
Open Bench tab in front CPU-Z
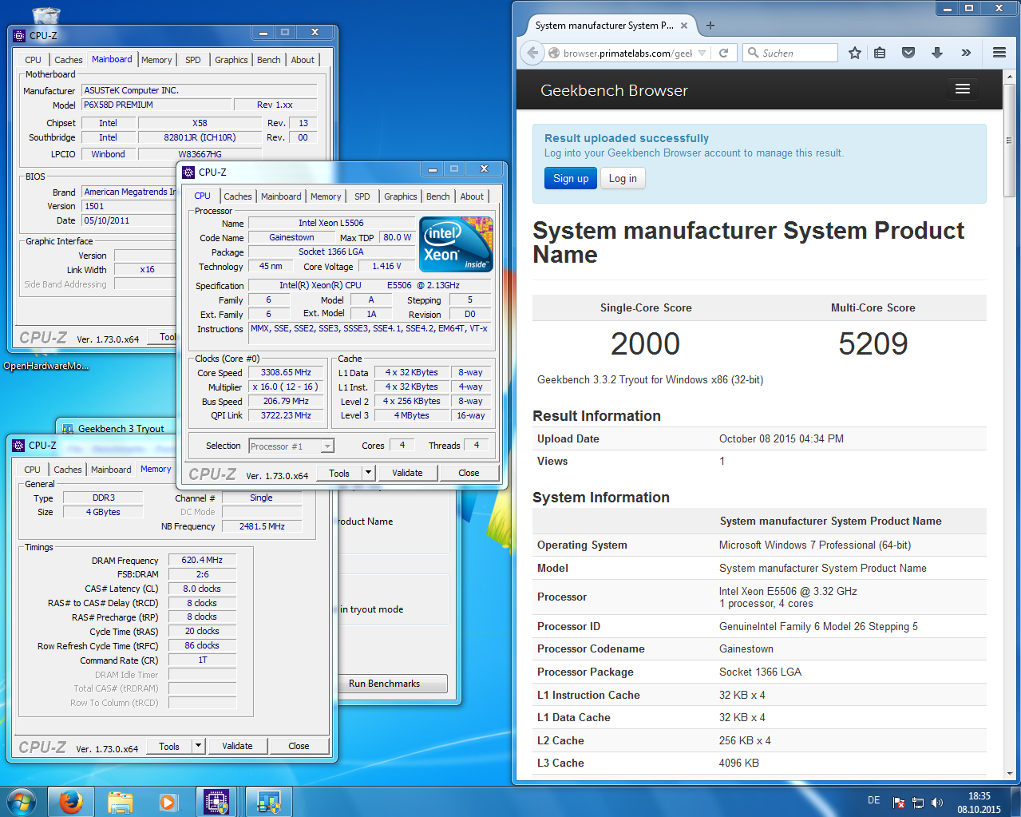pos(437,196)
